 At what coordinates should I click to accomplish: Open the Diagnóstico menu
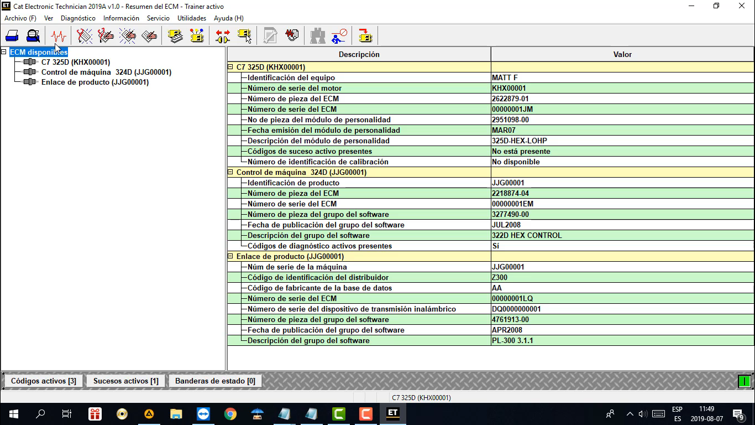click(x=78, y=18)
